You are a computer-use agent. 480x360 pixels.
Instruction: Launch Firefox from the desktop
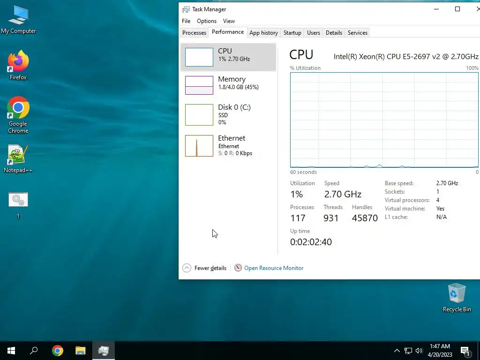18,65
